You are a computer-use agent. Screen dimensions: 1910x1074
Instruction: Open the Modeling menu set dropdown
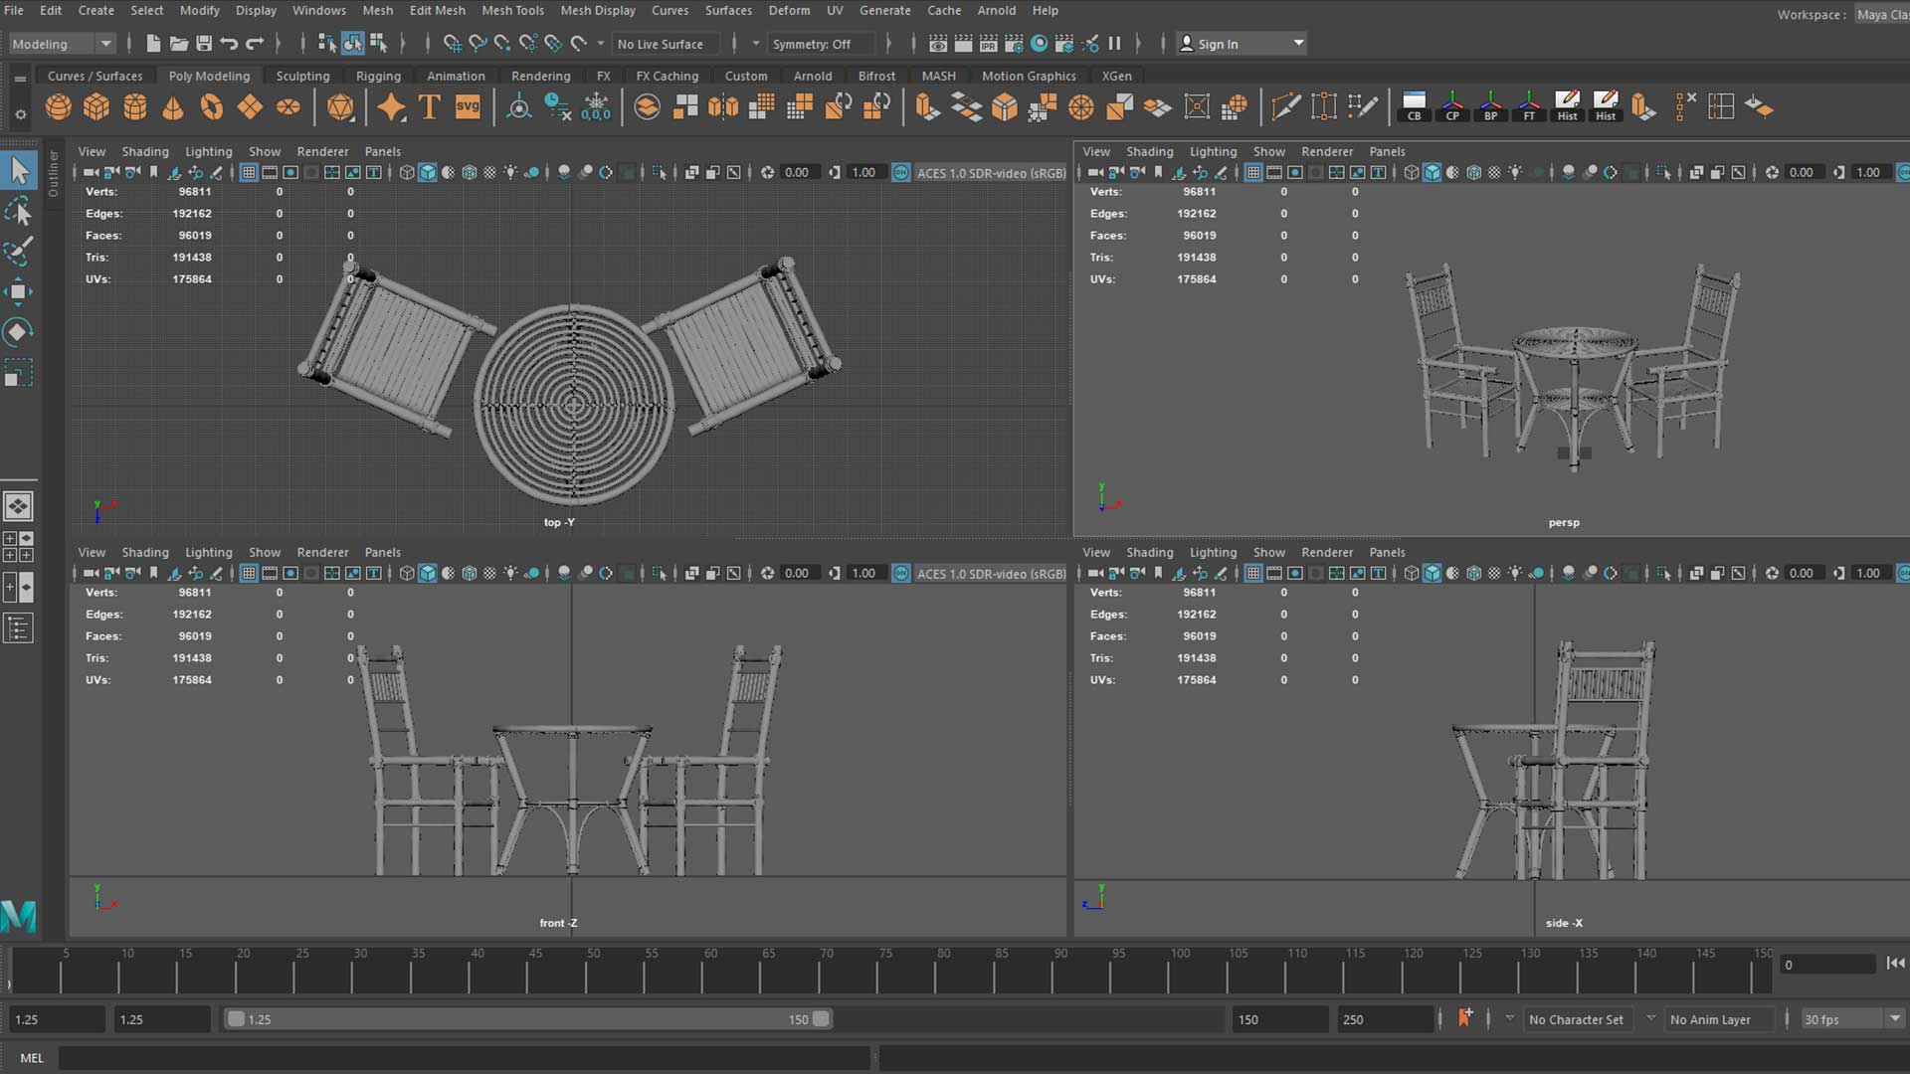point(62,44)
